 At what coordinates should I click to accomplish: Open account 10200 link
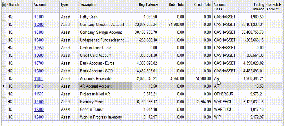(39, 25)
